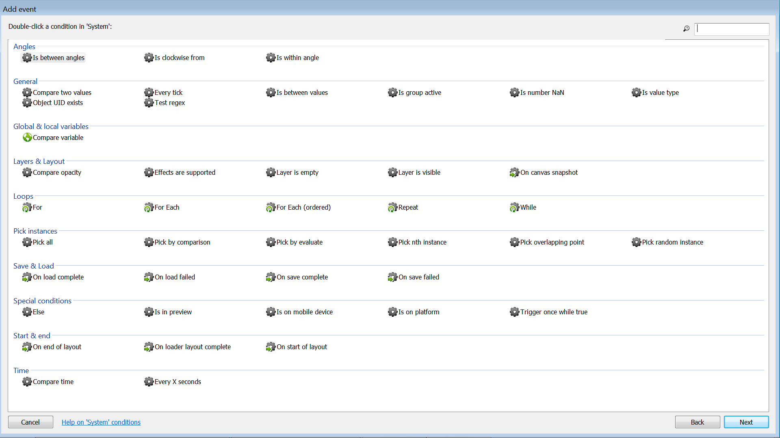Click the 'Layer is visible' icon
This screenshot has width=780, height=438.
(392, 172)
